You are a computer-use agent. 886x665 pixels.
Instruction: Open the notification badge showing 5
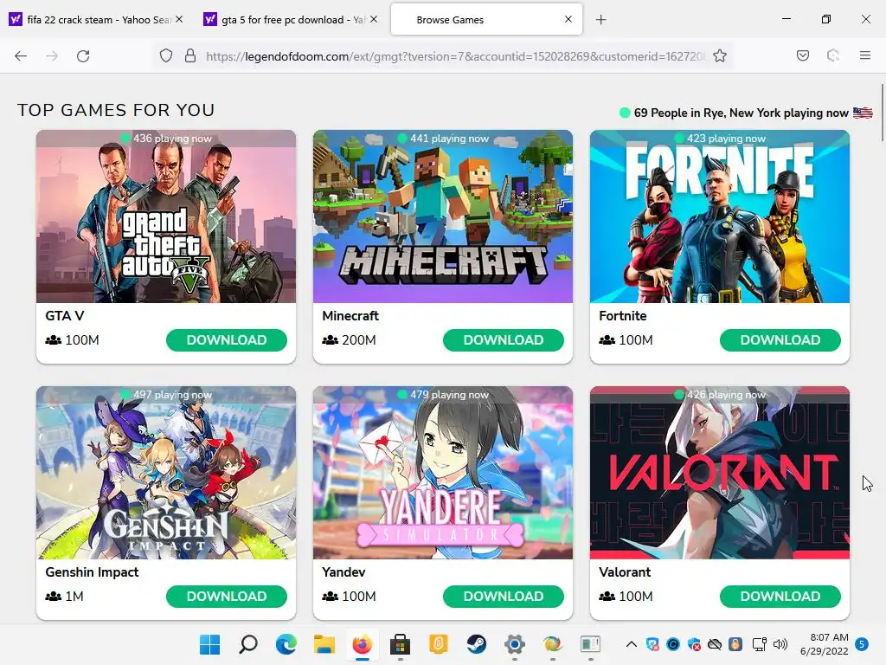(862, 644)
